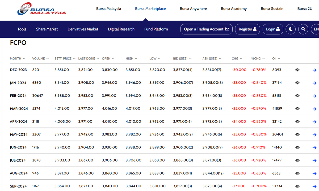Click the eye icon for AUG-2024

point(297,173)
